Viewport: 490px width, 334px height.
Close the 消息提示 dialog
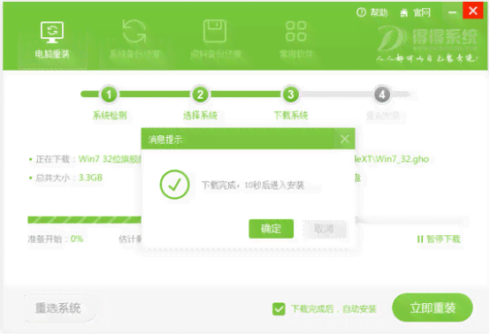[x=345, y=139]
